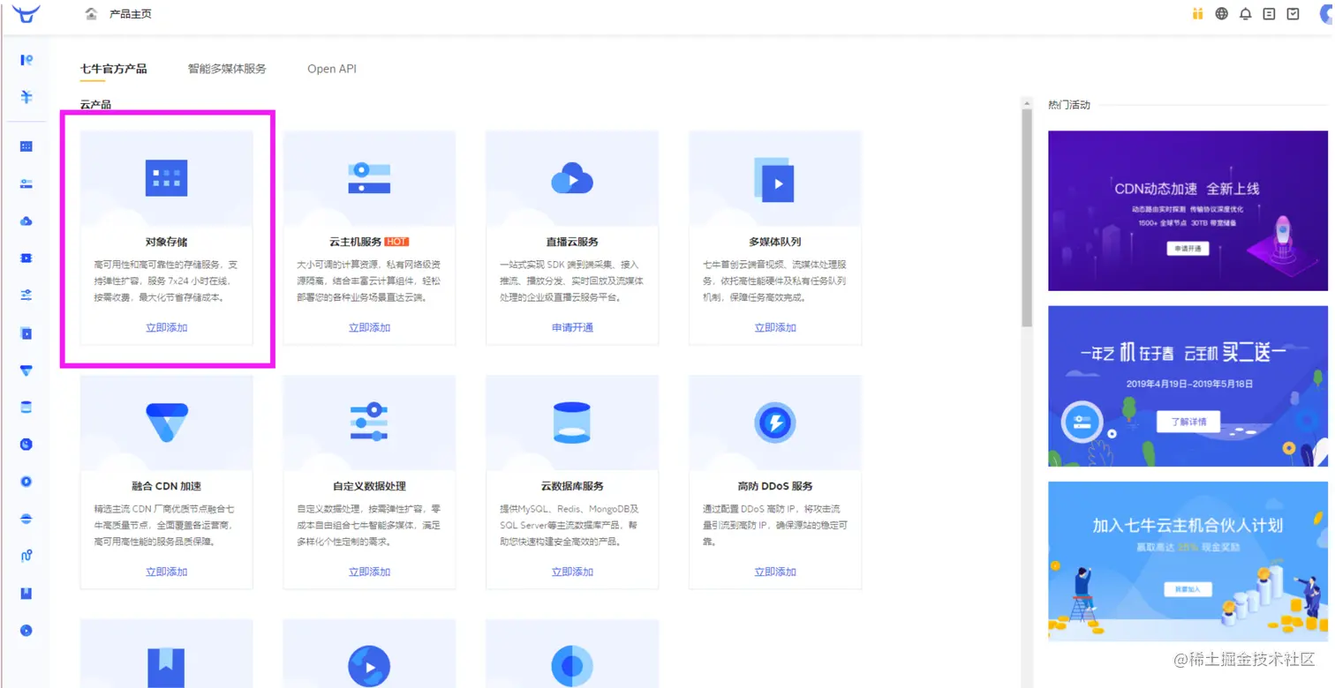
Task: Open the 加入七牛云主机合伙人计划 banner
Action: point(1188,561)
